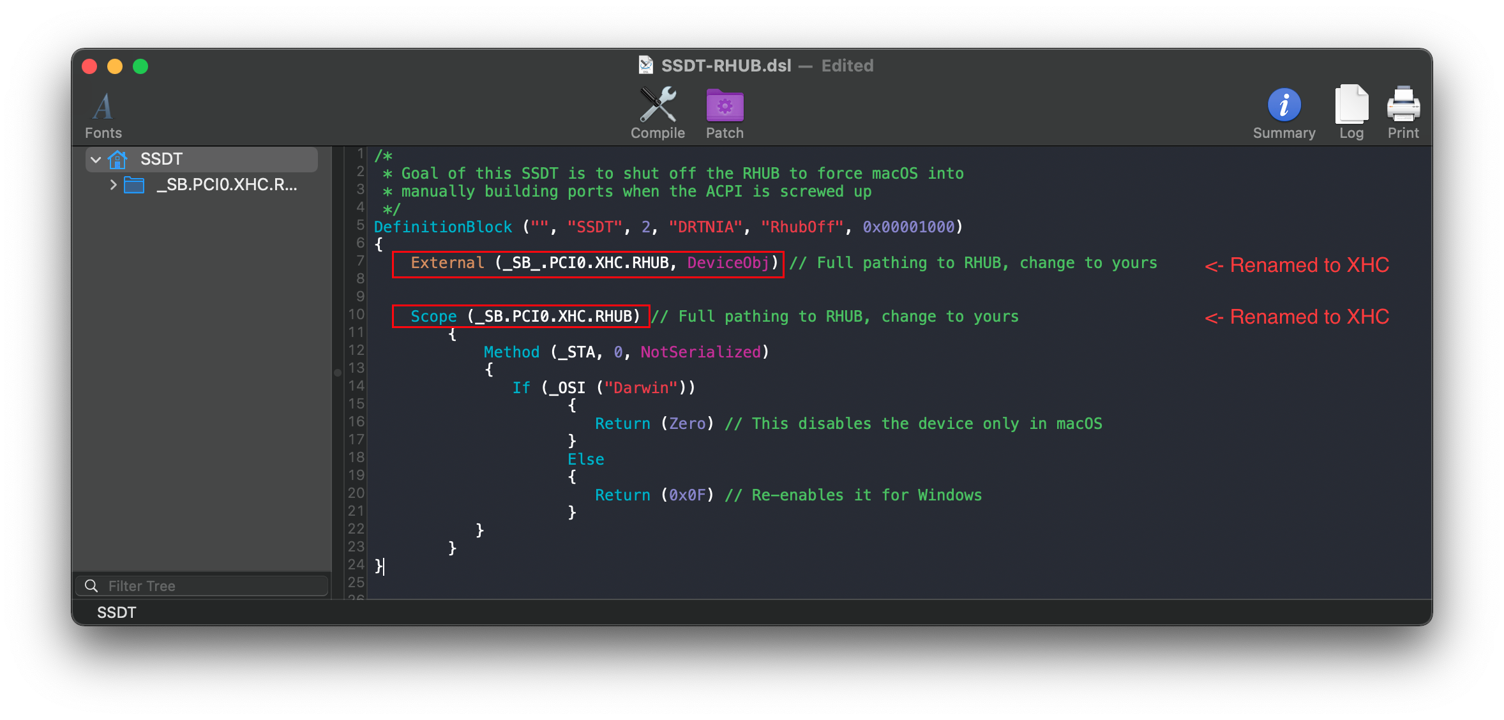Viewport: 1504px width, 720px height.
Task: Open the Fonts panel icon
Action: coord(103,107)
